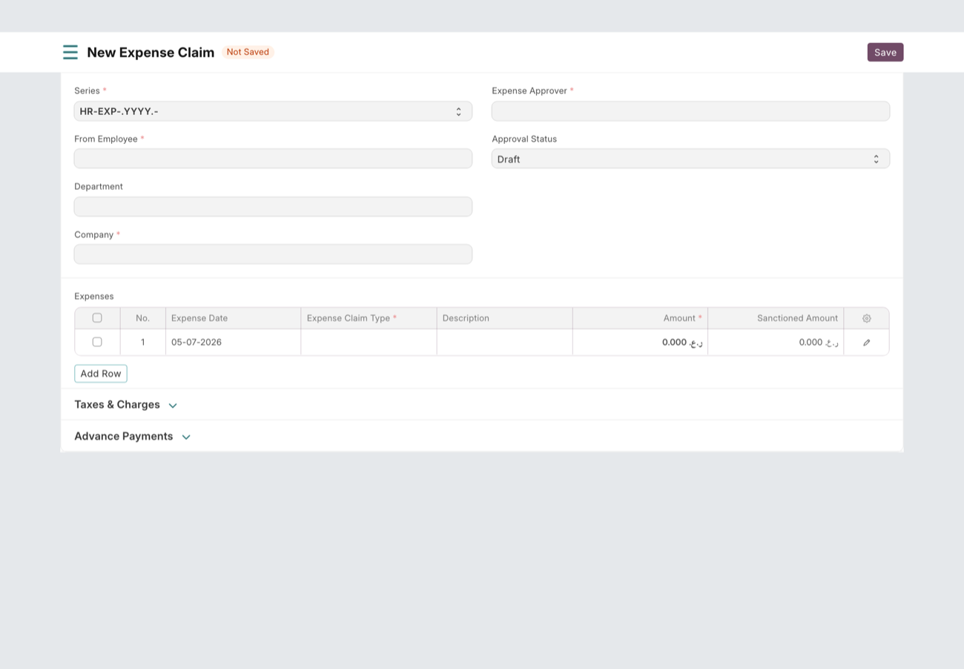Click the Sanctioned Amount cell in row 1
964x669 pixels.
776,343
